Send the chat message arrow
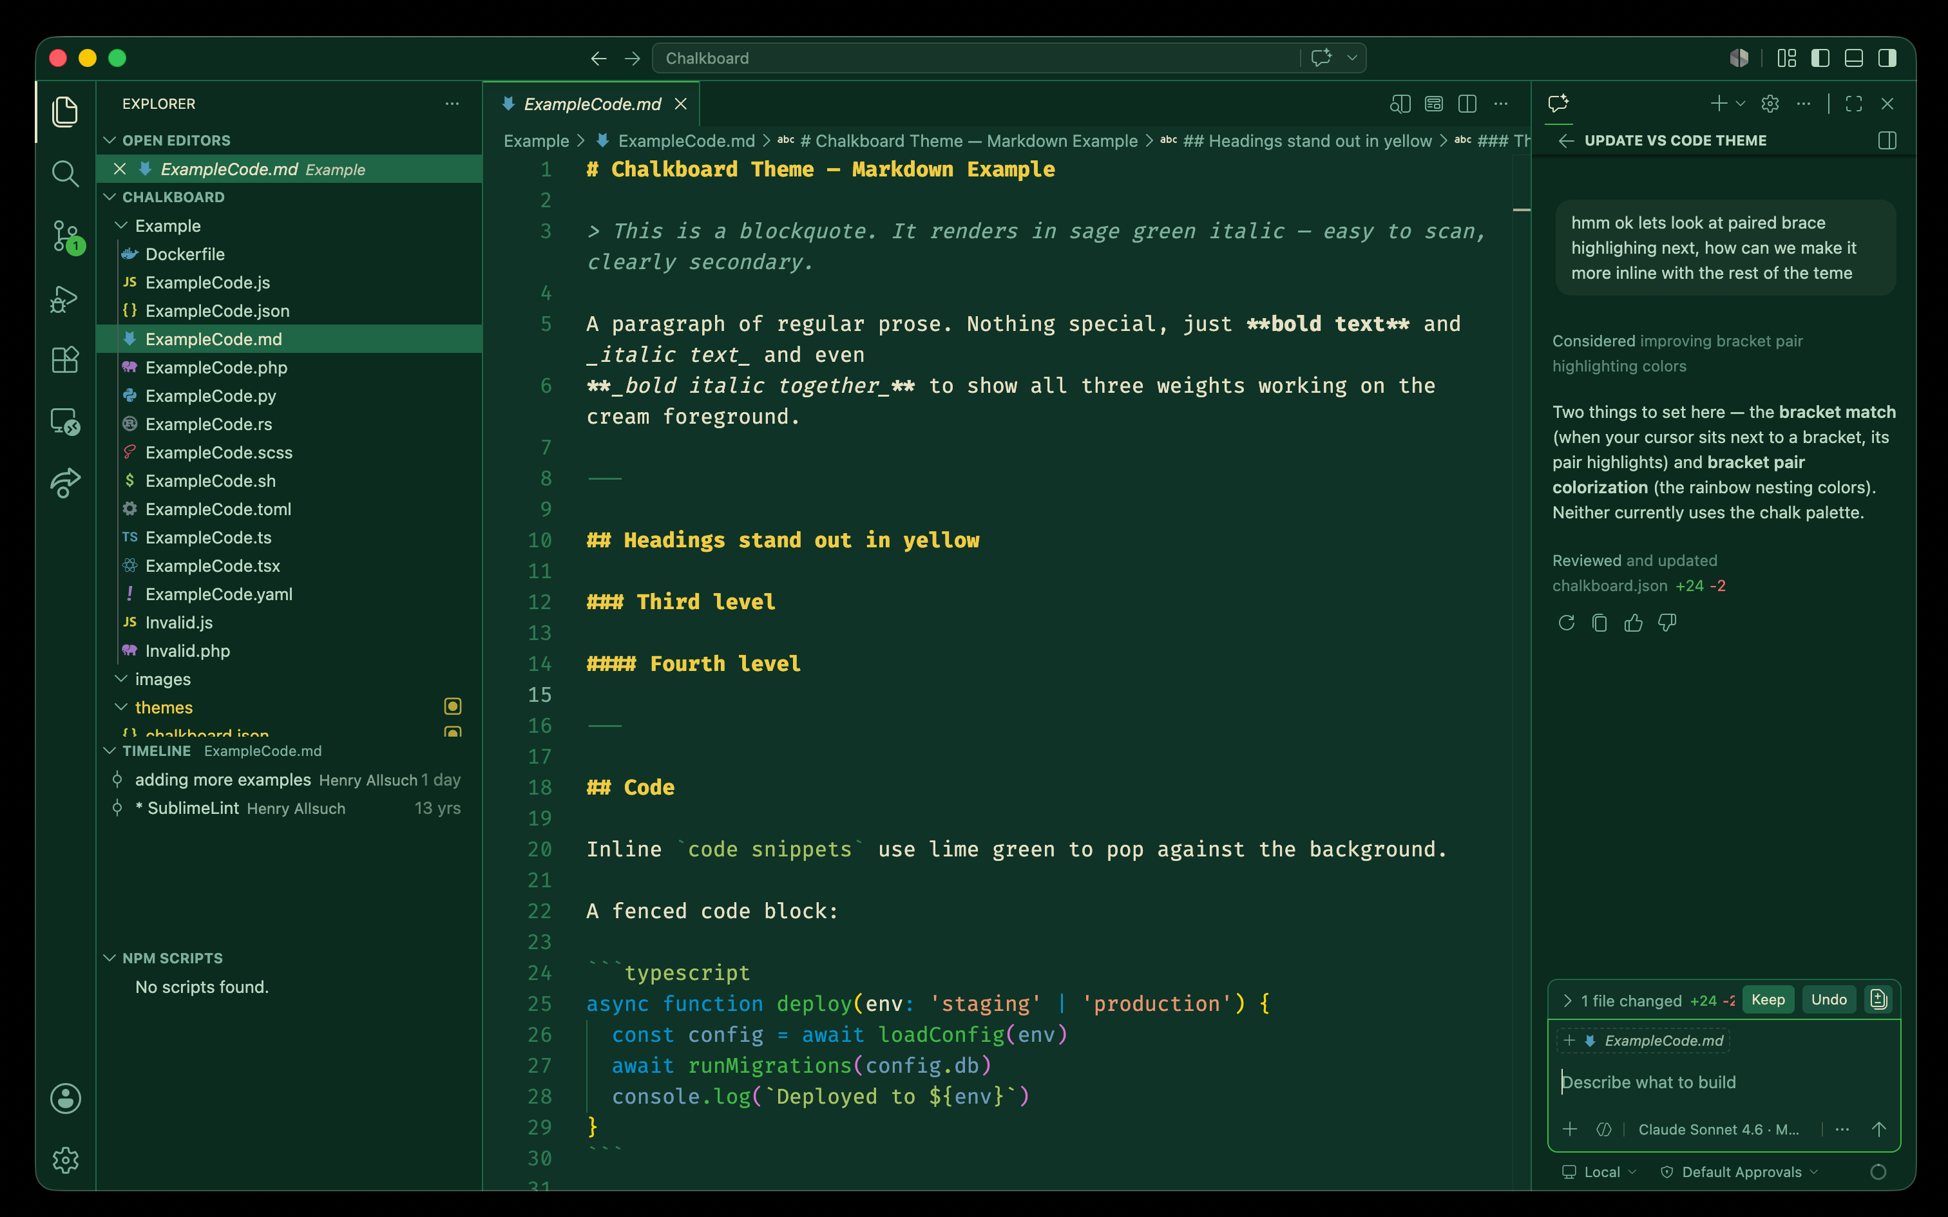Image resolution: width=1948 pixels, height=1217 pixels. 1879,1129
